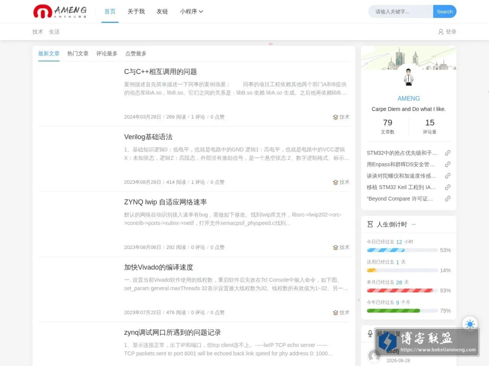Click the AMENG avatar image
This screenshot has height=366, width=489.
pos(409,76)
